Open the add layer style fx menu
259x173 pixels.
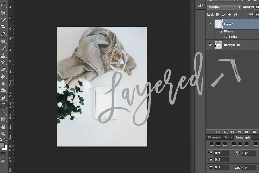tap(225, 132)
